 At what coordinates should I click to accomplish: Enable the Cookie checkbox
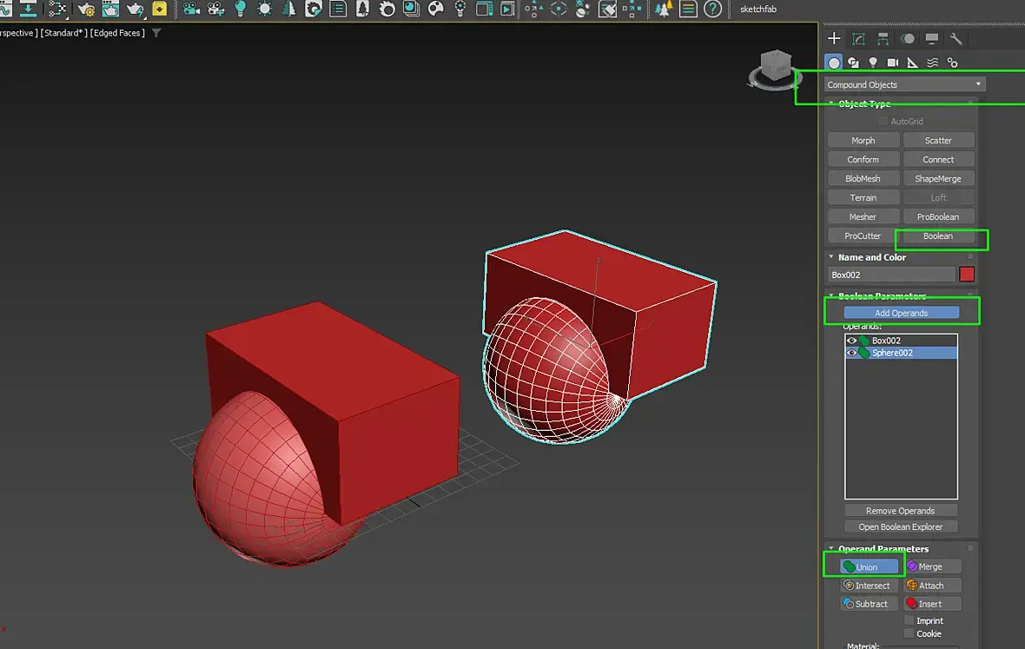point(909,633)
